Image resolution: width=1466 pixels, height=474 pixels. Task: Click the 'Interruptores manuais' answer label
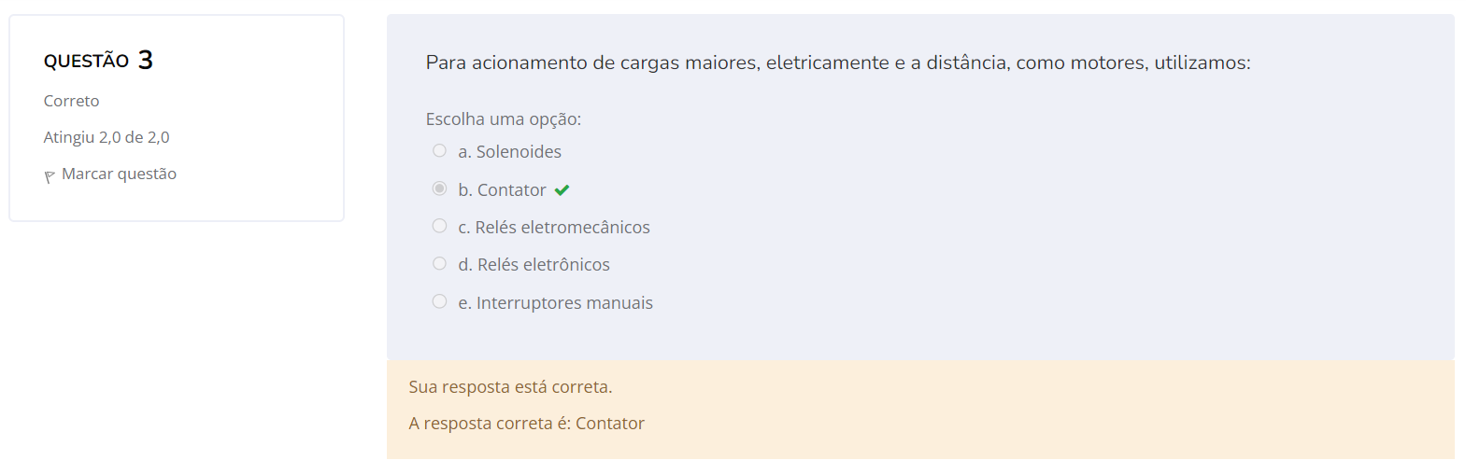point(564,303)
